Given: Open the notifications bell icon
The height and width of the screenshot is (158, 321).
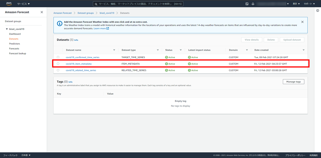Looking at the screenshot, I should 253,4.
